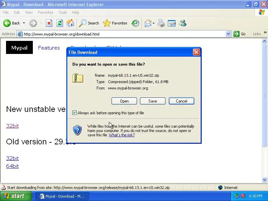The width and height of the screenshot is (268, 201).
Task: Click the green Go button
Action: tap(240, 34)
